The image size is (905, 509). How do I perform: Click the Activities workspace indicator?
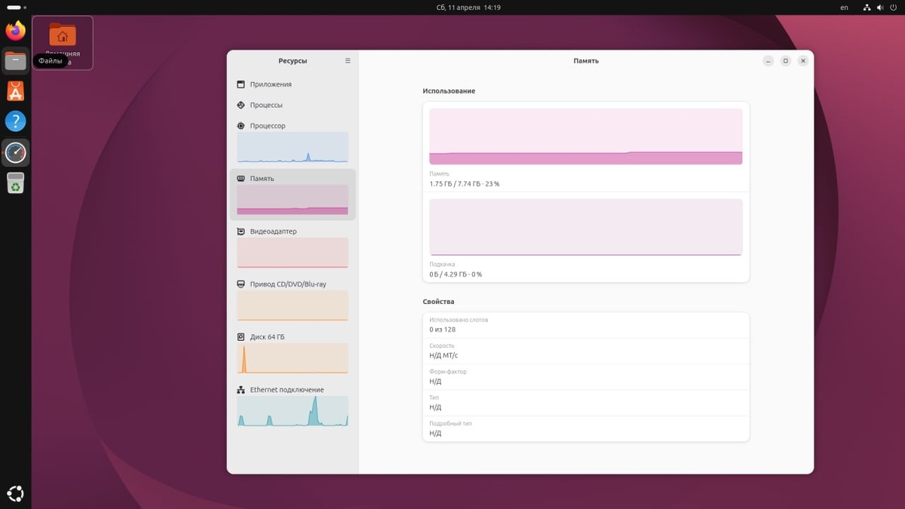(17, 8)
